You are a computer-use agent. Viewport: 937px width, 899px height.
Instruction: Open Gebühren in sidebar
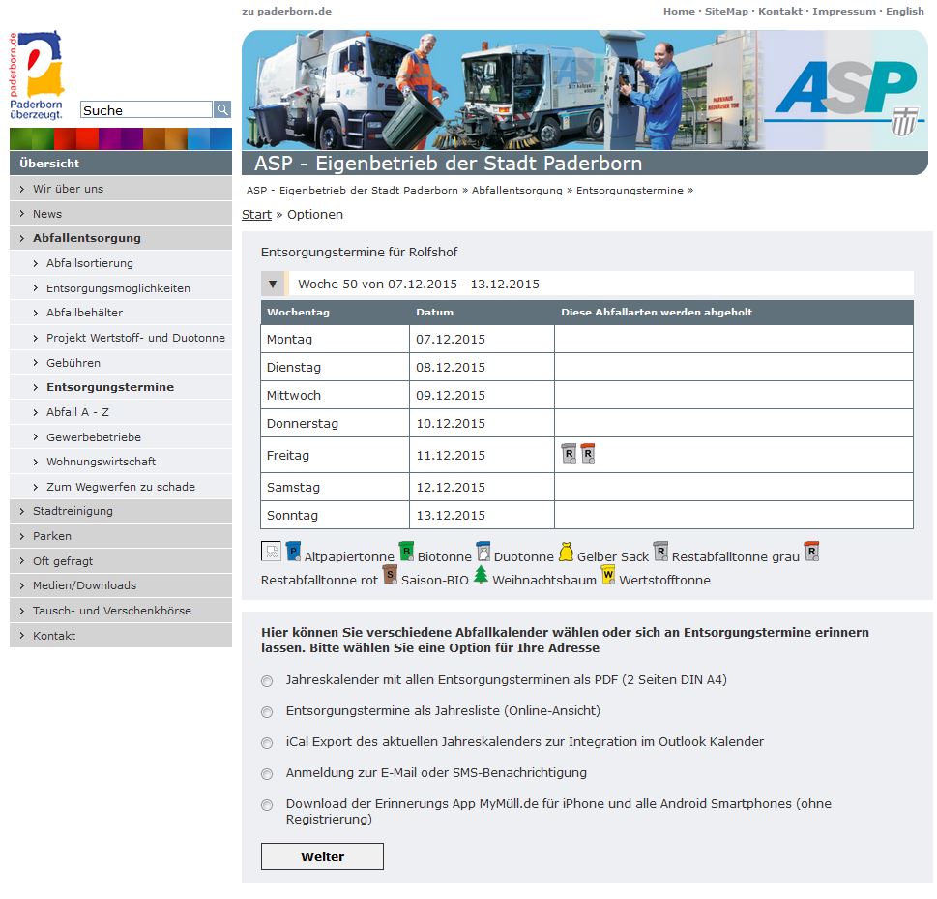[73, 363]
